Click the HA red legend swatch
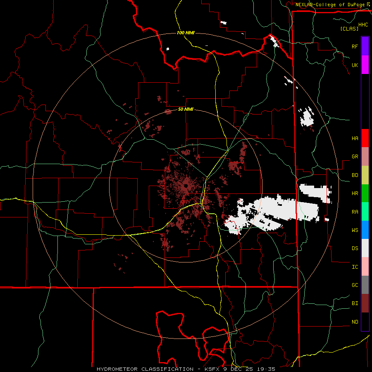This screenshot has width=372, height=372. click(365, 138)
